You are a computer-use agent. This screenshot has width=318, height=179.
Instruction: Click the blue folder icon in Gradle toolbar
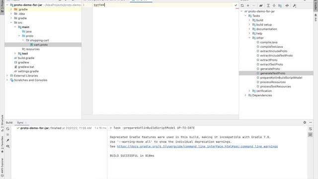click(x=280, y=5)
